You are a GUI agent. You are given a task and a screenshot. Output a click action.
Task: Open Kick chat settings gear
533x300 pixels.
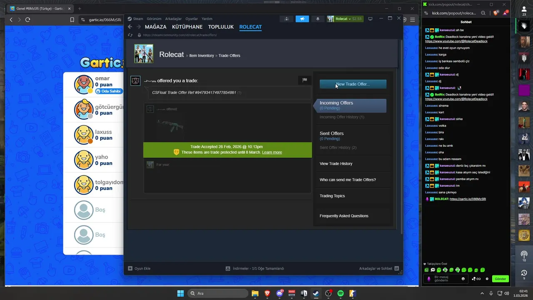click(x=487, y=279)
